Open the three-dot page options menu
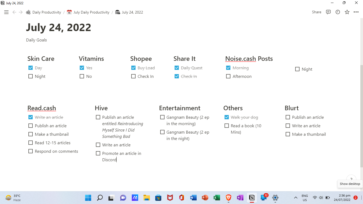 coord(356,12)
